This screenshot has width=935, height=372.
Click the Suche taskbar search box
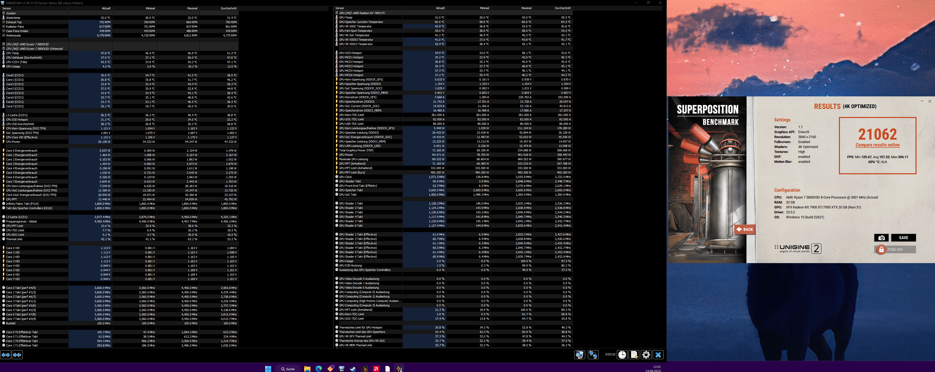coord(288,369)
